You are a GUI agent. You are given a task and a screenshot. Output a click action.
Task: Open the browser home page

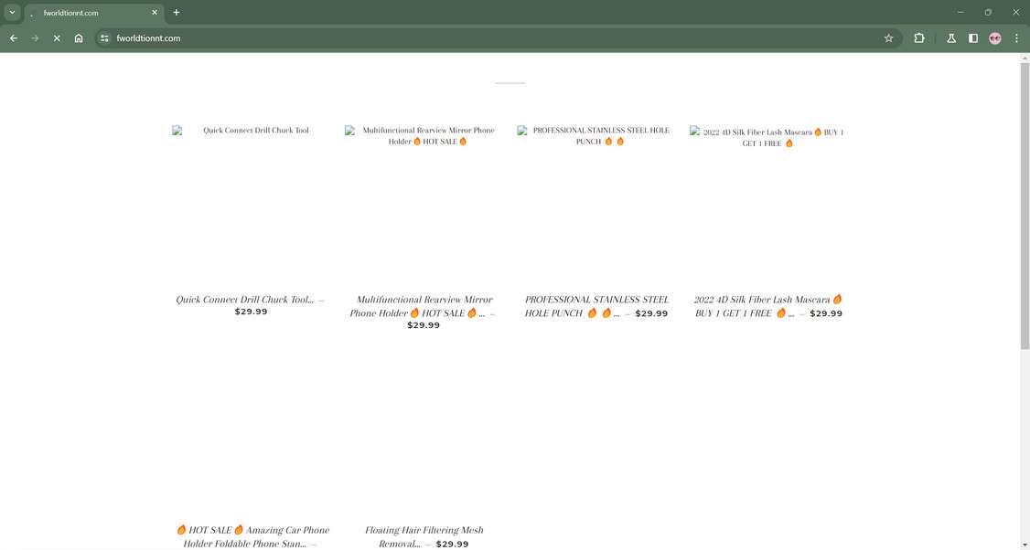(x=79, y=37)
